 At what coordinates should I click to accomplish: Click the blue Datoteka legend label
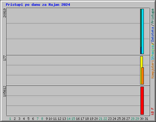point(152,34)
